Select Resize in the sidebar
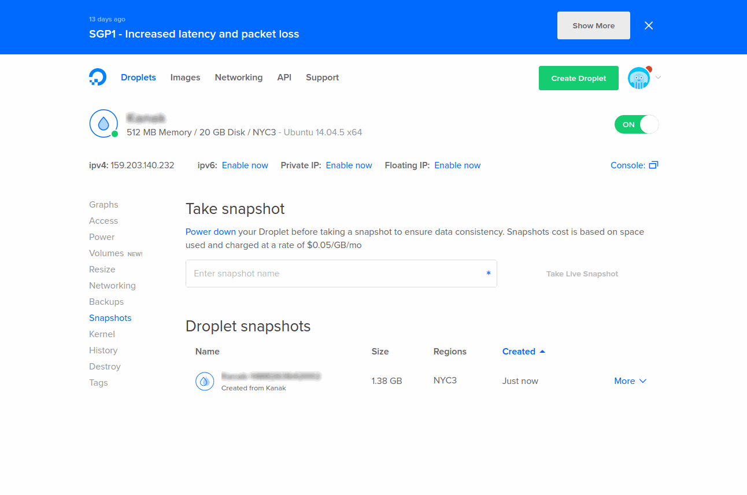This screenshot has width=747, height=495. tap(102, 269)
